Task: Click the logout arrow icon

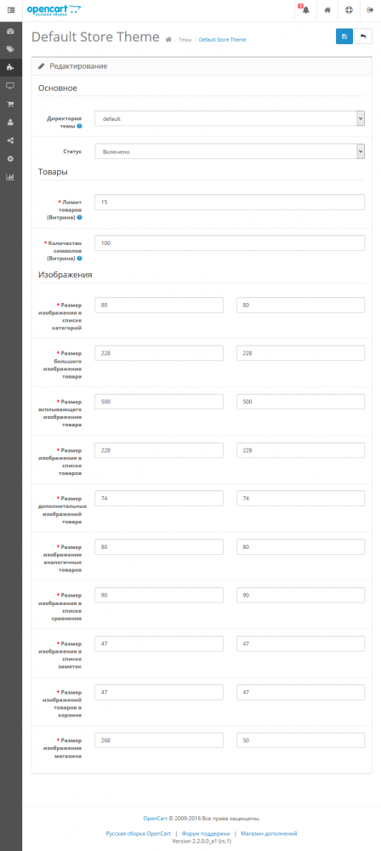Action: (370, 9)
